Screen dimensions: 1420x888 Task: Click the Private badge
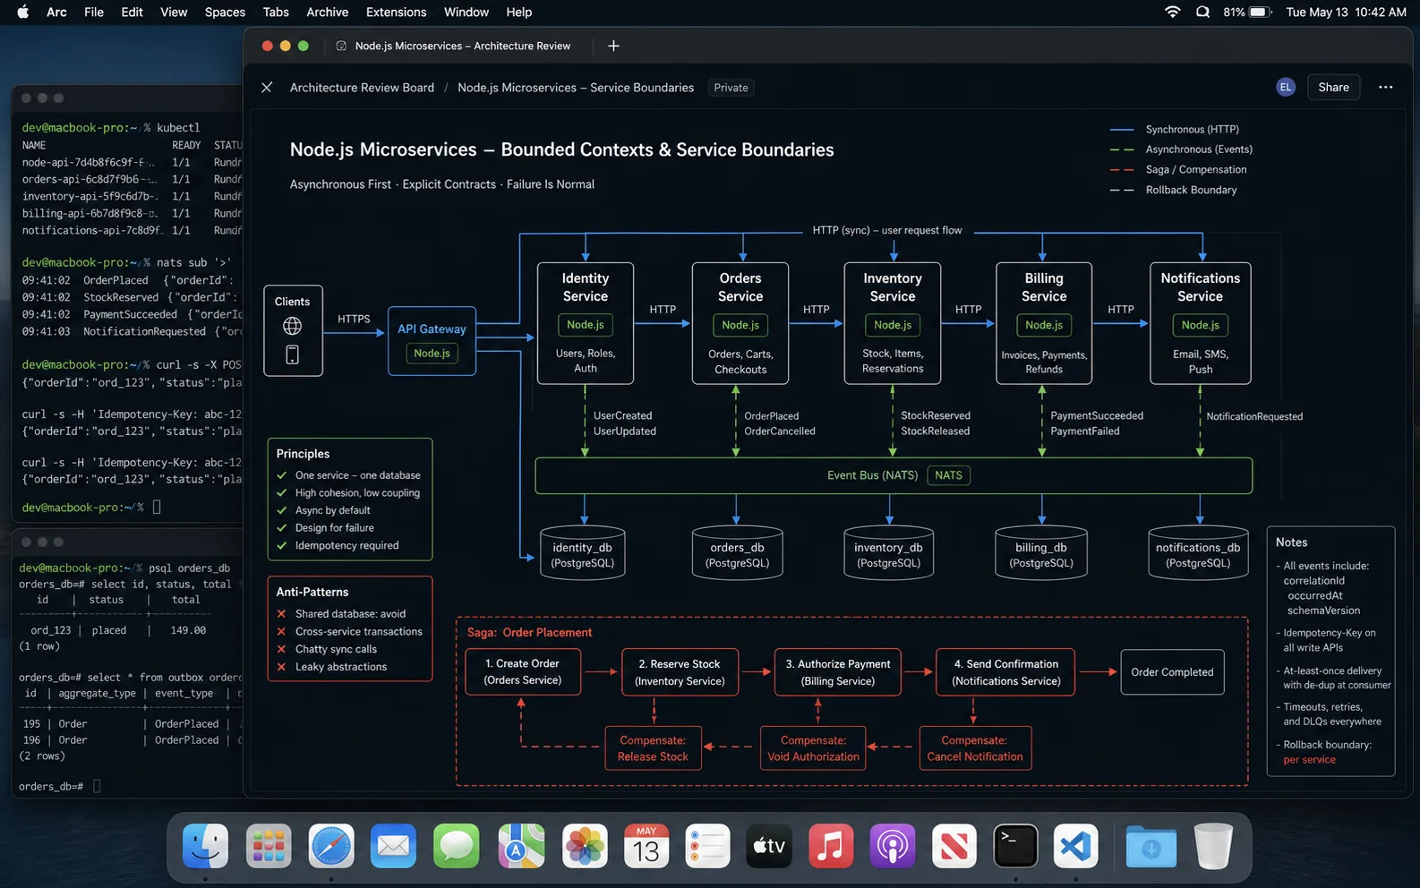[x=731, y=88]
